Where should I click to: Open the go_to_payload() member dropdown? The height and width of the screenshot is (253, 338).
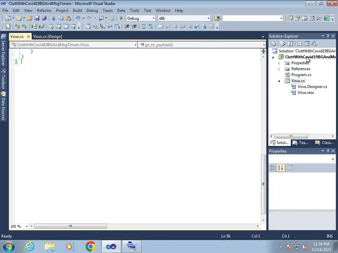[264, 45]
